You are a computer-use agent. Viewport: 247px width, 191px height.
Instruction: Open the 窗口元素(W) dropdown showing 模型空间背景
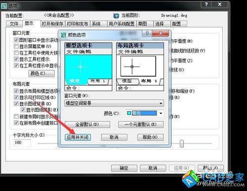114,103
